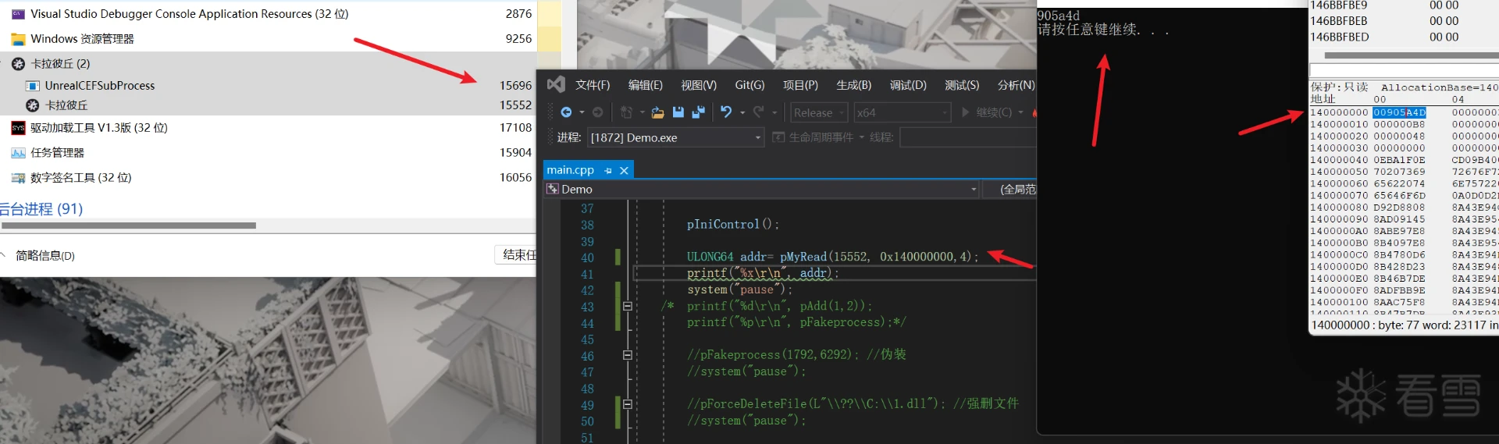Click the pMyRead call on line 40
Screen dimensions: 1499x444
click(878, 257)
